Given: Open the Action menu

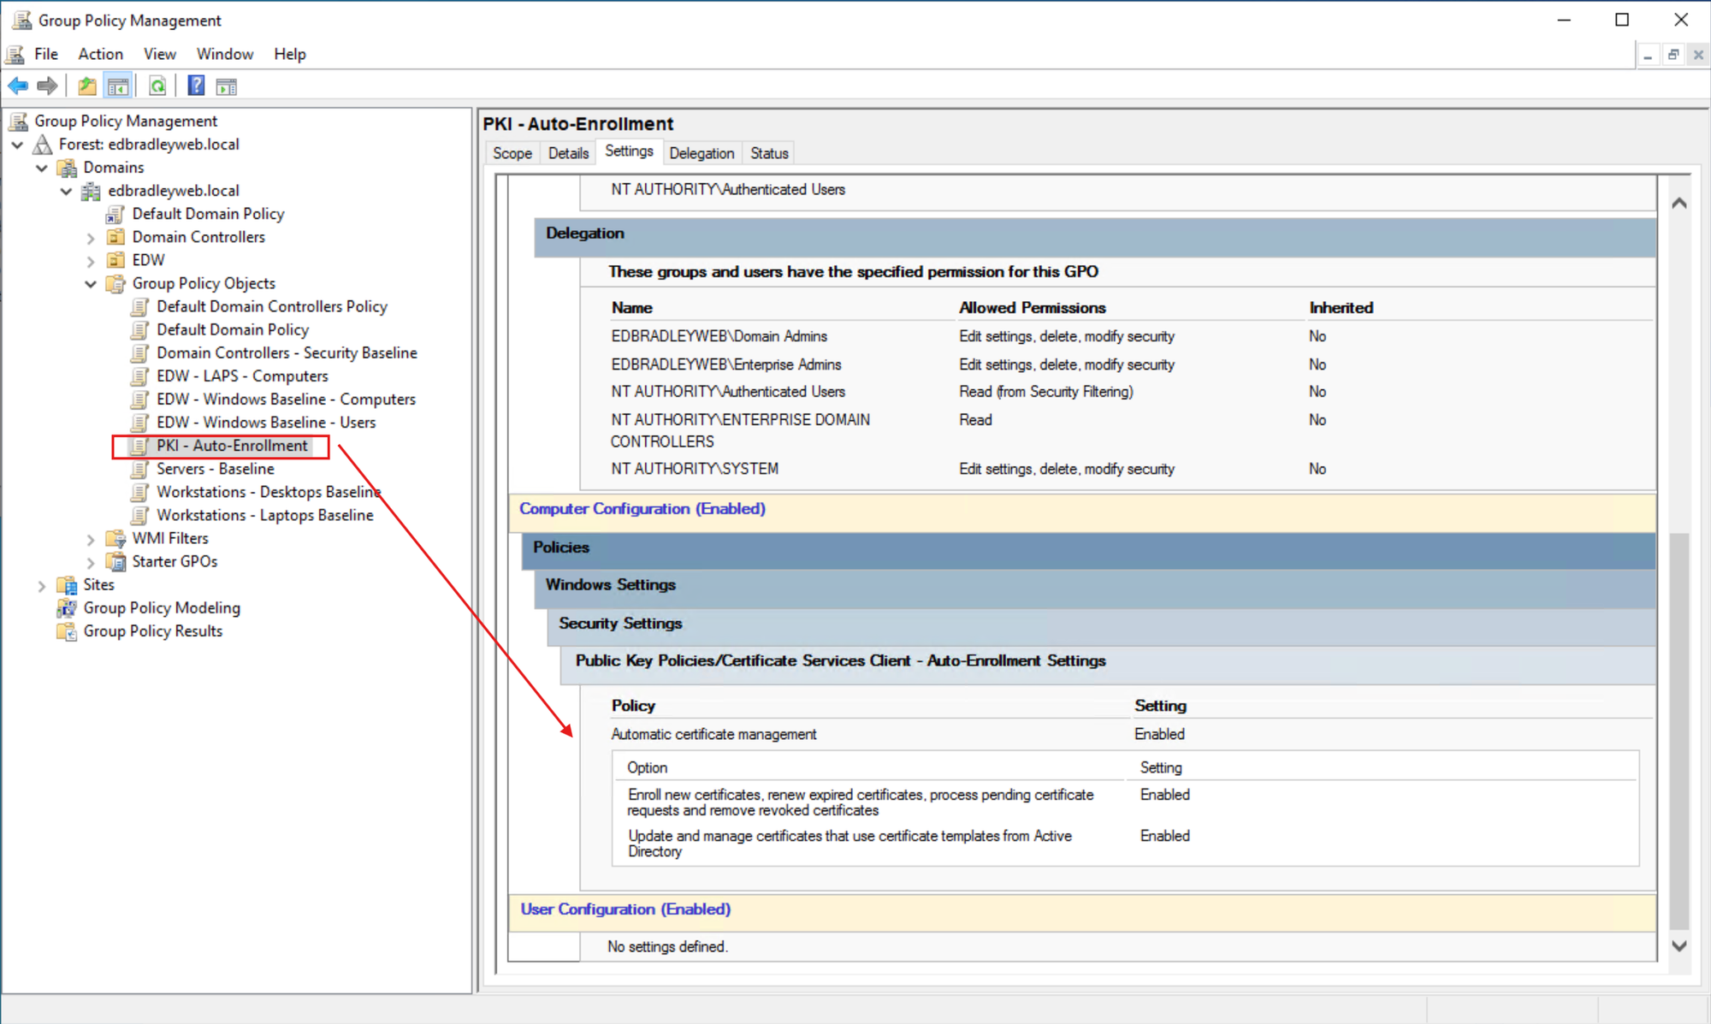Looking at the screenshot, I should click(100, 53).
